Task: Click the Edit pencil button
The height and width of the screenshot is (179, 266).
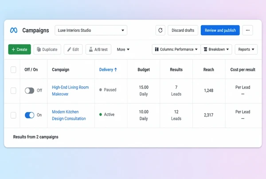Action: [x=73, y=50]
